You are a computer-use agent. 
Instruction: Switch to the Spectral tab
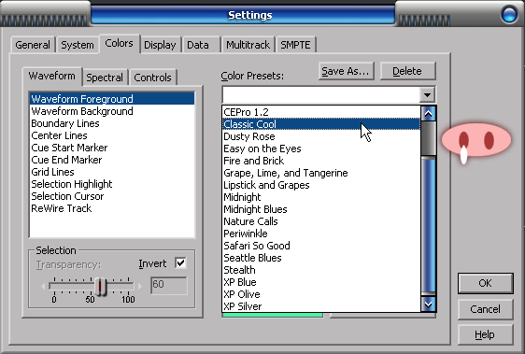[105, 78]
